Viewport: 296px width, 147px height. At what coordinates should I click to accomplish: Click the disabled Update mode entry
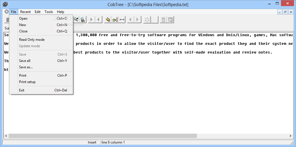[x=41, y=46]
